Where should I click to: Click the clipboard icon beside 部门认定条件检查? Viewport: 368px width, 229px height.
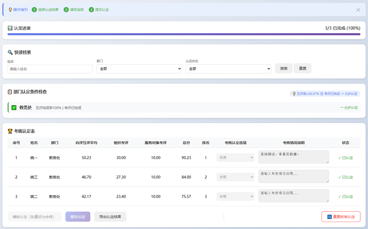(10, 92)
